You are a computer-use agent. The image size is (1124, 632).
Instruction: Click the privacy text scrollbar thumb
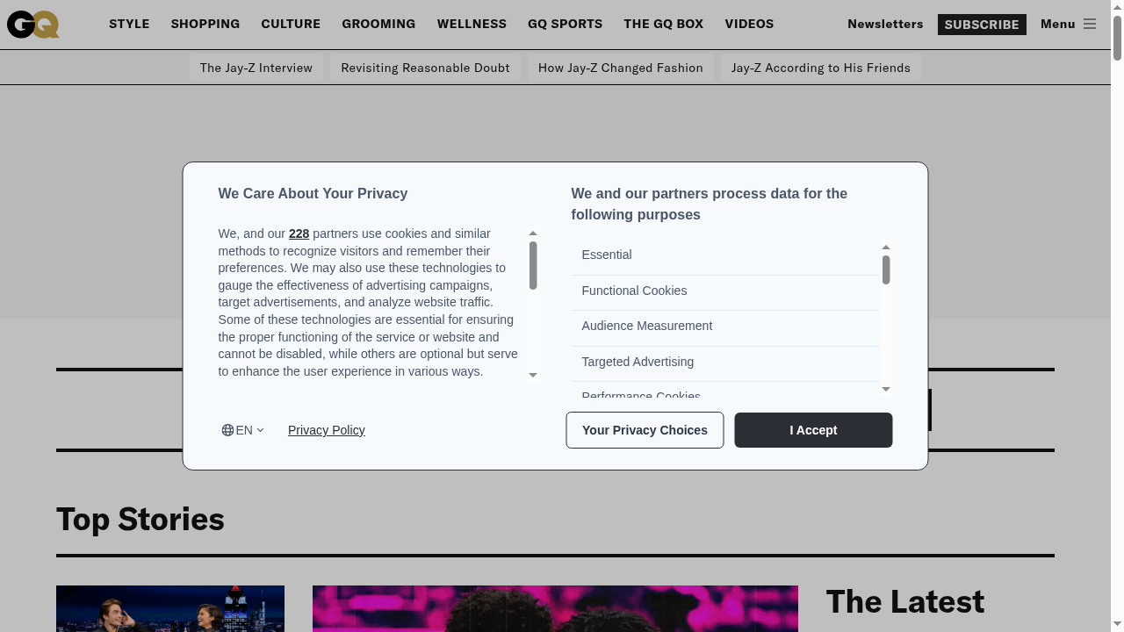point(533,264)
